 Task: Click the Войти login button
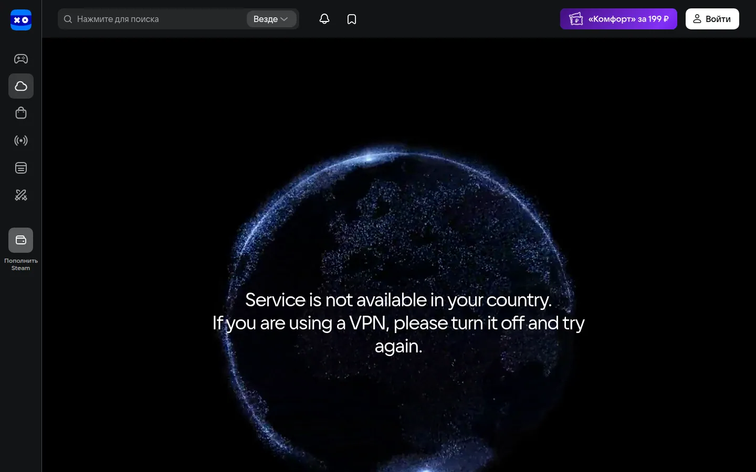click(712, 19)
